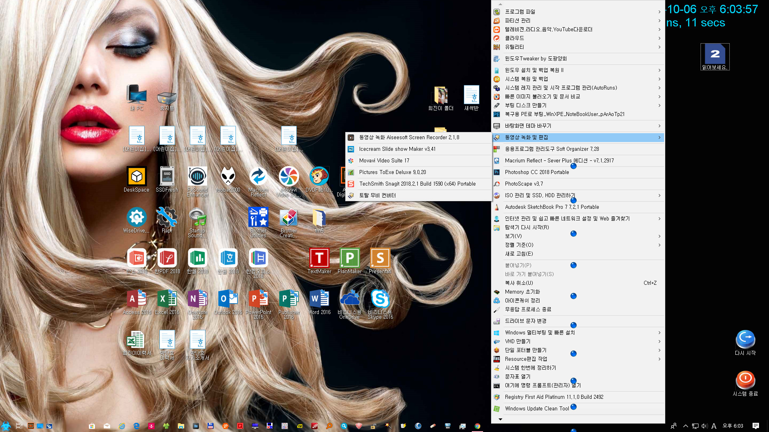Click the 다시 시작 restart icon
The height and width of the screenshot is (432, 769).
click(745, 343)
